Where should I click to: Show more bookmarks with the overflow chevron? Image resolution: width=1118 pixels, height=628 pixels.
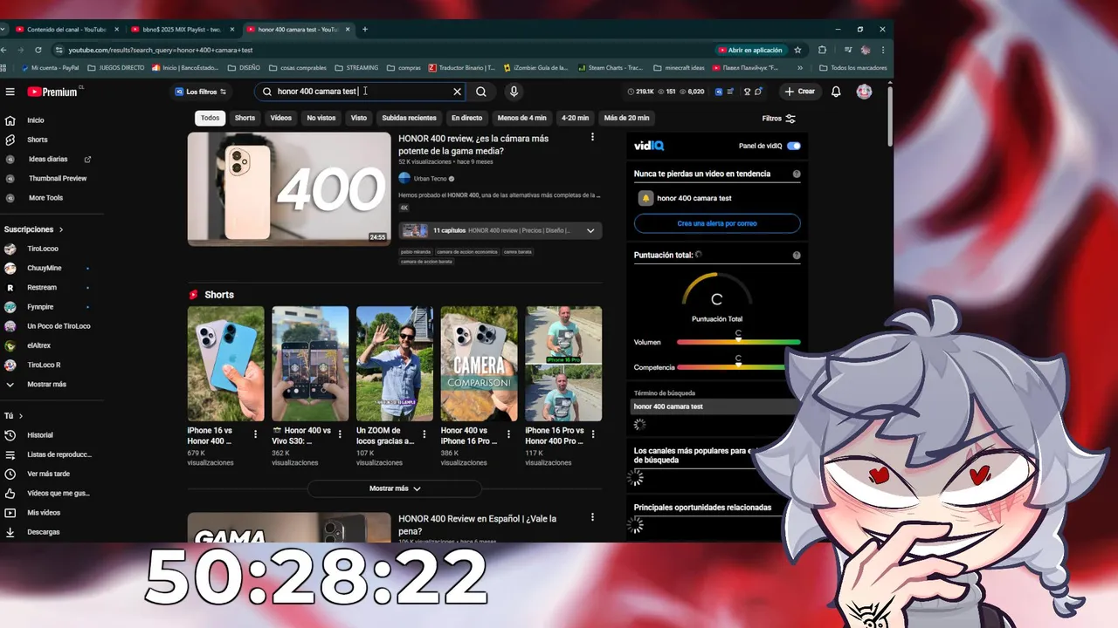coord(800,67)
